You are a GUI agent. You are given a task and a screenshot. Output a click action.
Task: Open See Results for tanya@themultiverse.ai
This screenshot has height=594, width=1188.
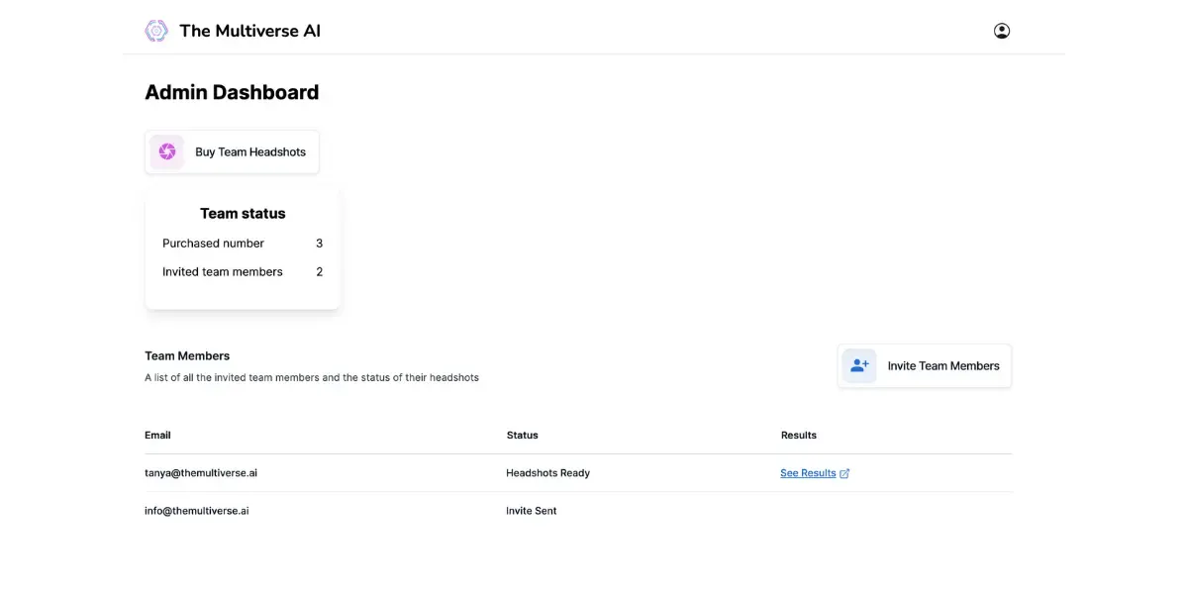tap(807, 472)
